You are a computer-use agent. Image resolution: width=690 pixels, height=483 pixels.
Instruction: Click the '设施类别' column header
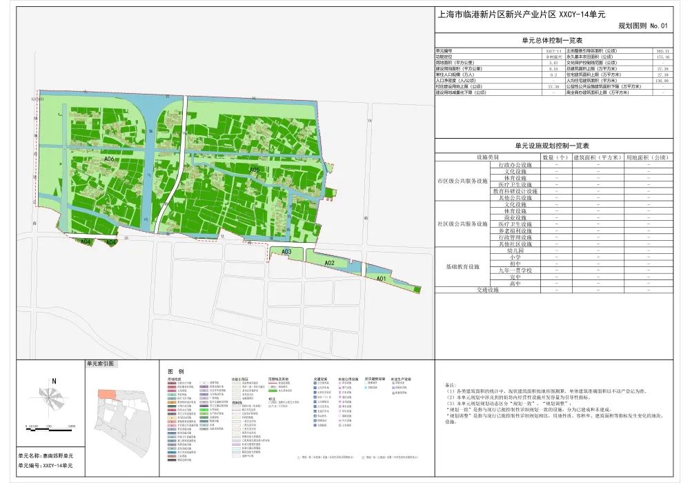click(x=488, y=157)
